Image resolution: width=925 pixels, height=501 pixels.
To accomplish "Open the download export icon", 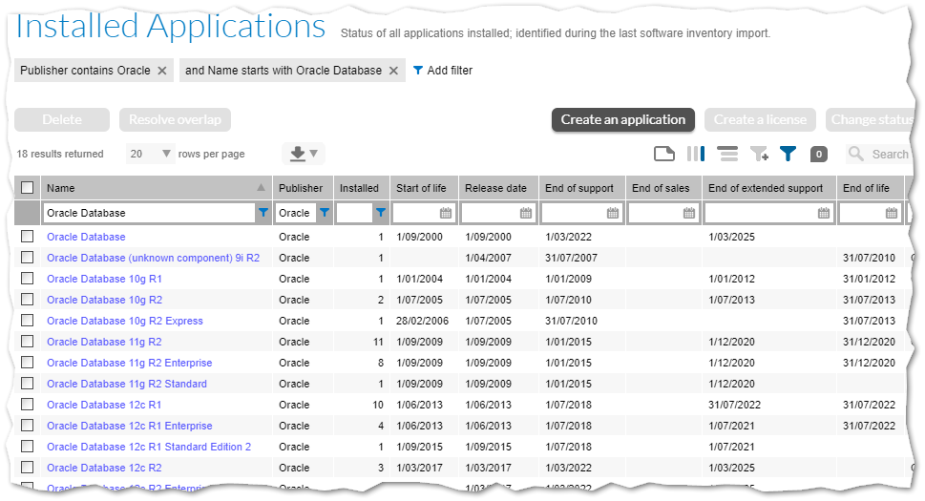I will click(297, 154).
